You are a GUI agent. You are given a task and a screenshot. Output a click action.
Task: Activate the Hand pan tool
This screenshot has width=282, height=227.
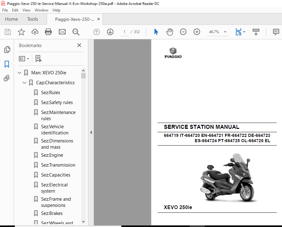point(169,32)
